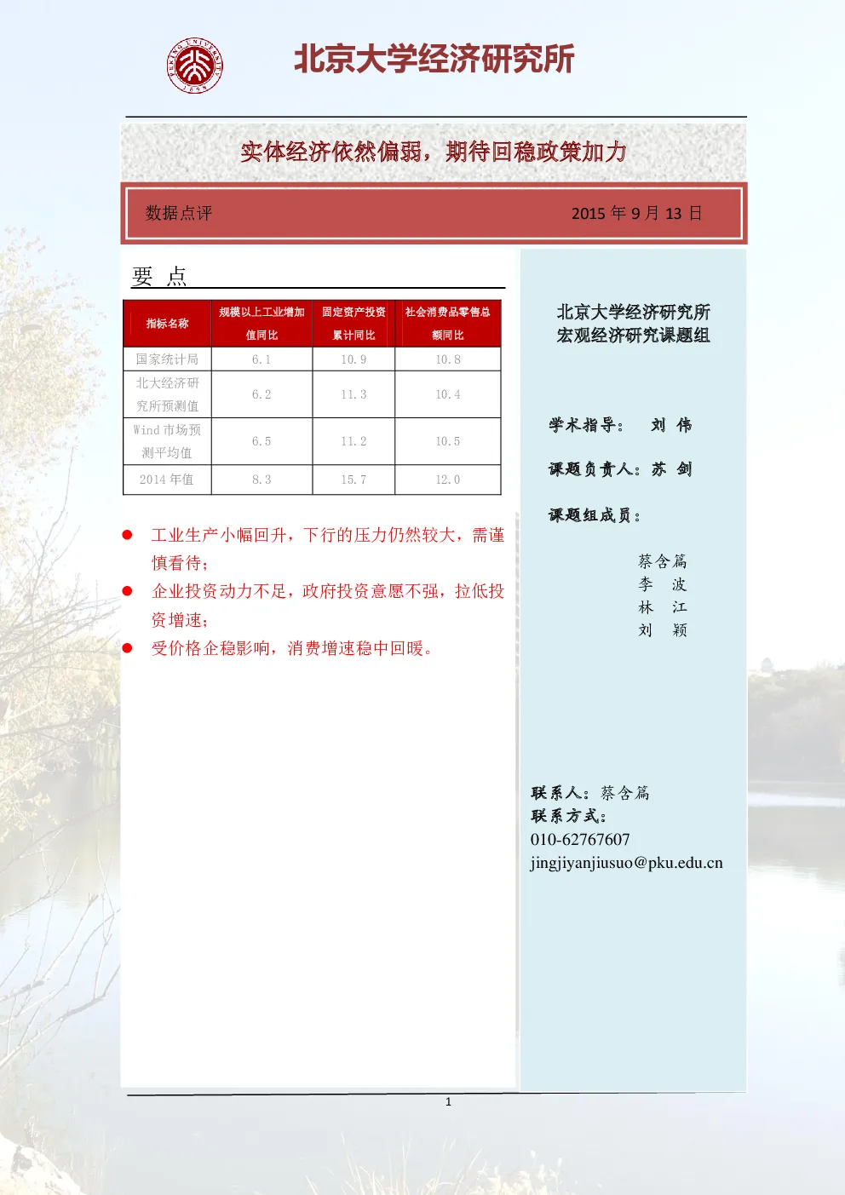
Task: Click the Wind 市场预测平均值 row label
Action: point(167,441)
